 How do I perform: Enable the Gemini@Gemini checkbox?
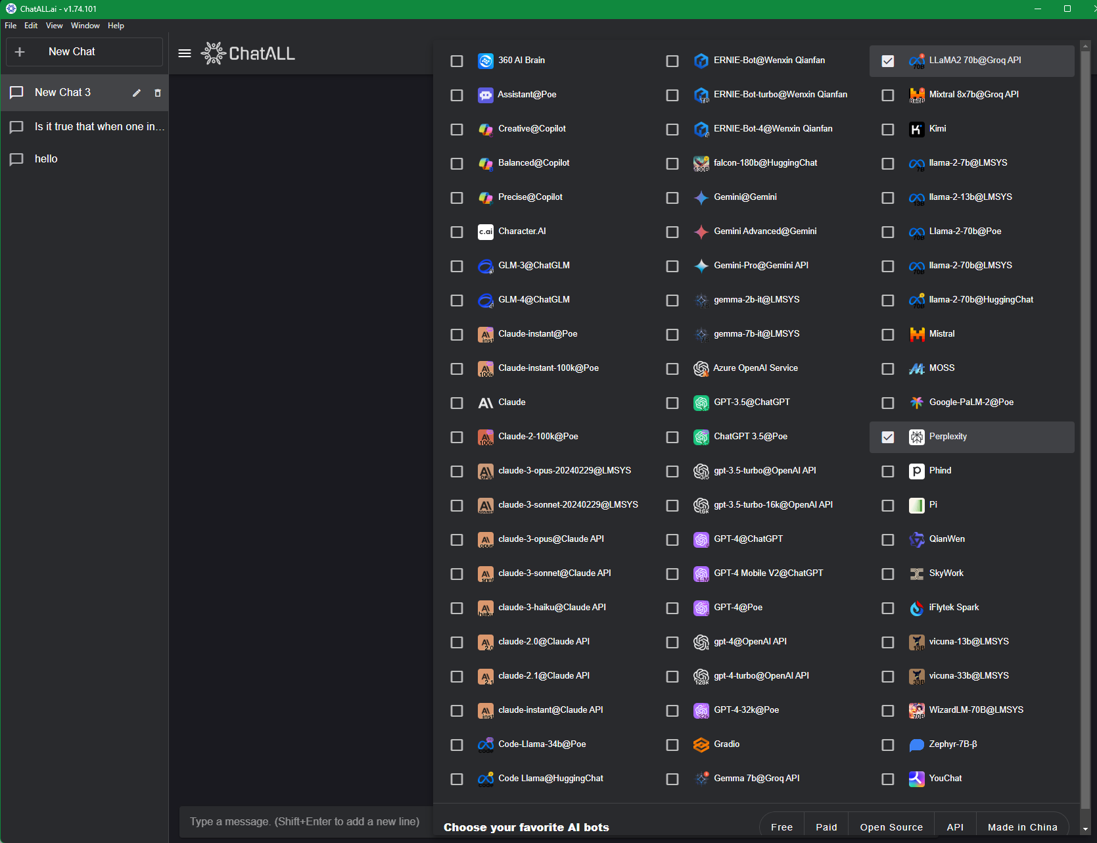672,198
